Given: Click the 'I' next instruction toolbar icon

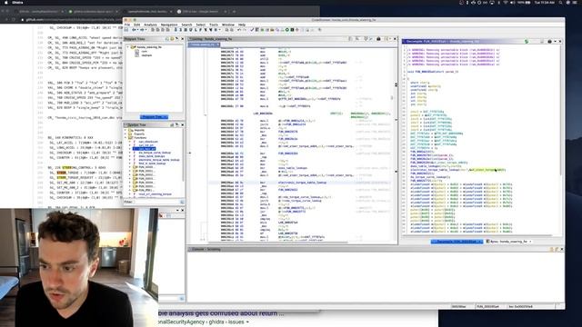Looking at the screenshot, I should coord(181,30).
